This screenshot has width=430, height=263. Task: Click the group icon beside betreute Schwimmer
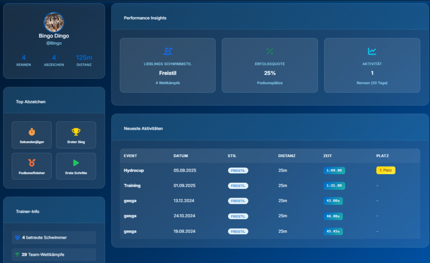[18, 237]
